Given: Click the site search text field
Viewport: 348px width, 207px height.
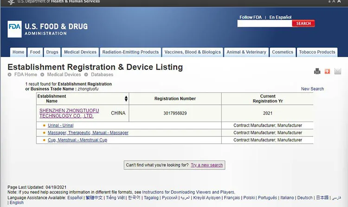Looking at the screenshot, I should tap(264, 24).
